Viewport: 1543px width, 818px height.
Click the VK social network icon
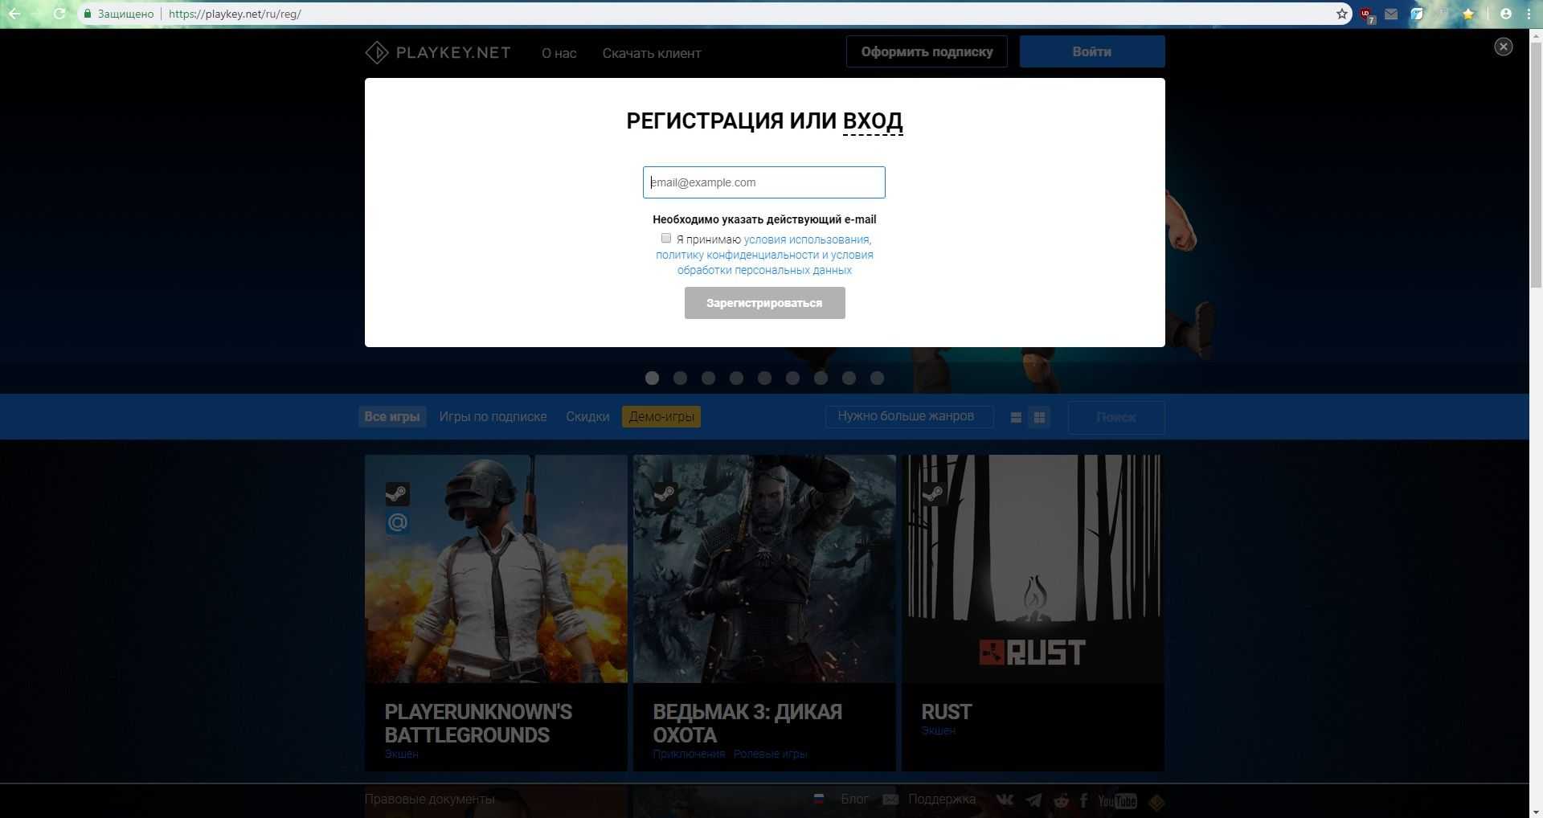(1005, 800)
